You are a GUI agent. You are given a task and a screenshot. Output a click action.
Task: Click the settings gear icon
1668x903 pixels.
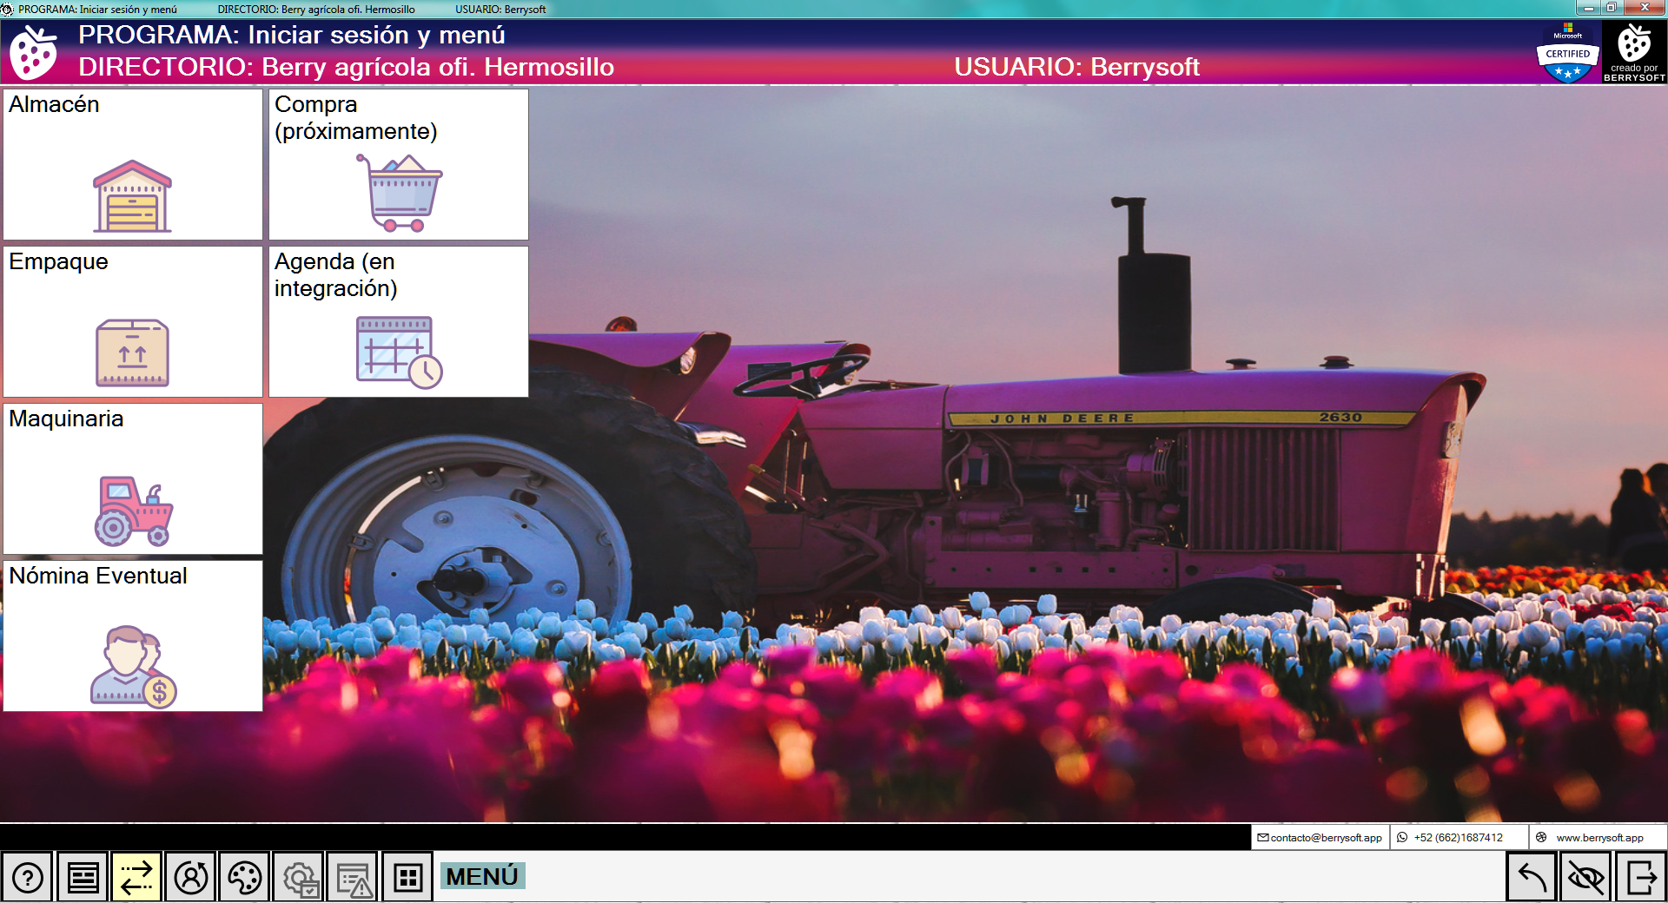point(298,876)
